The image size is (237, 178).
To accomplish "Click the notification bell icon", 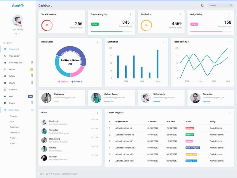I will tap(202, 5).
